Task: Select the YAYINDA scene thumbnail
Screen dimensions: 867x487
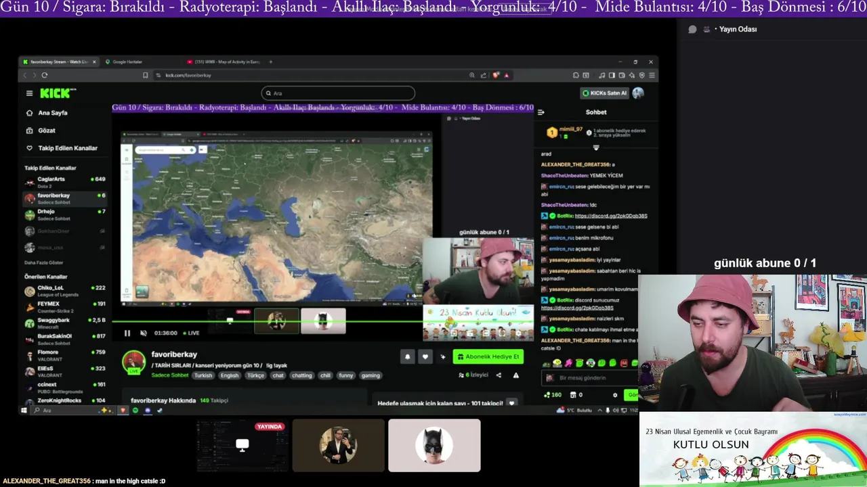Action: [x=242, y=445]
